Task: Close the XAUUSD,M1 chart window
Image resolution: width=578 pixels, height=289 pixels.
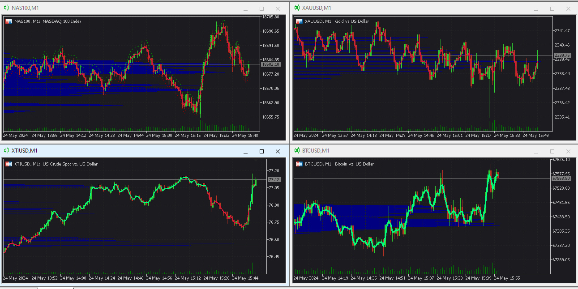Action: click(568, 8)
